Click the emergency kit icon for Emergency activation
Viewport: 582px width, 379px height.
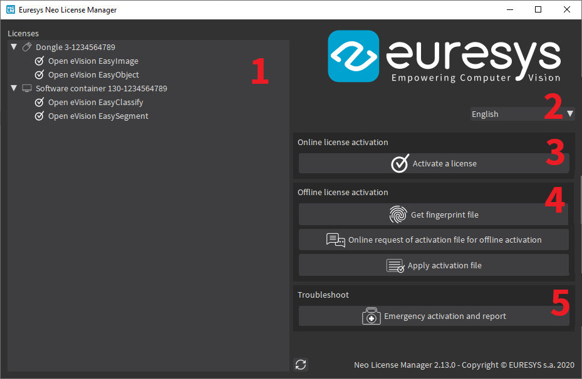point(371,316)
